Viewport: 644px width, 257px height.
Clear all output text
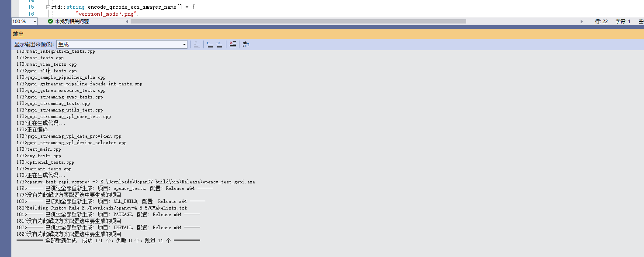(x=233, y=44)
